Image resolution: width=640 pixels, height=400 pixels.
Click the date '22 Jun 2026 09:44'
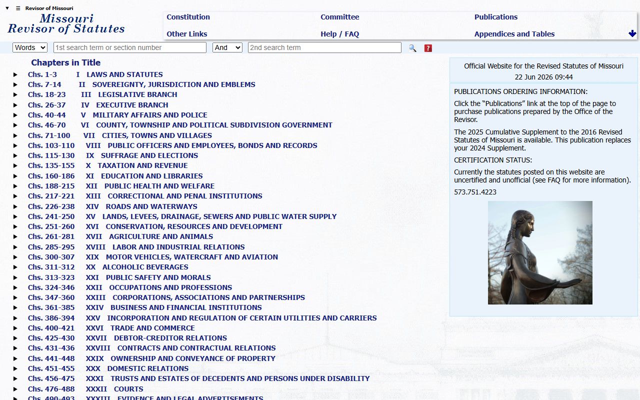coord(544,77)
